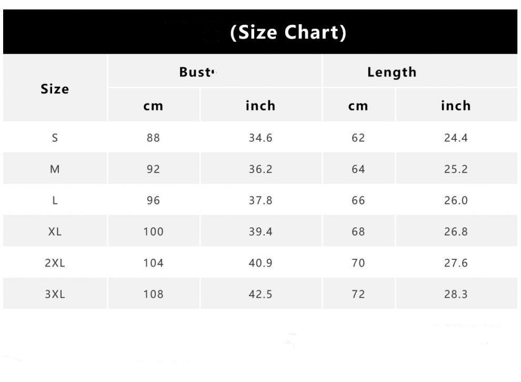Click the Size Chart title banner
Viewport: 521px width, 382px height.
[288, 33]
